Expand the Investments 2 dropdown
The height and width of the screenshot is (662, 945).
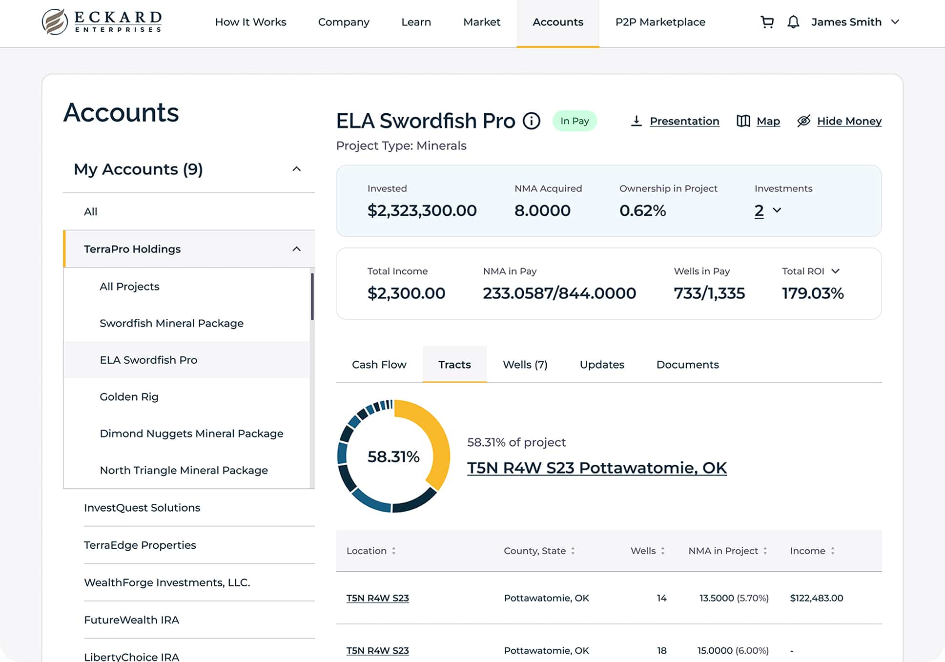(768, 210)
